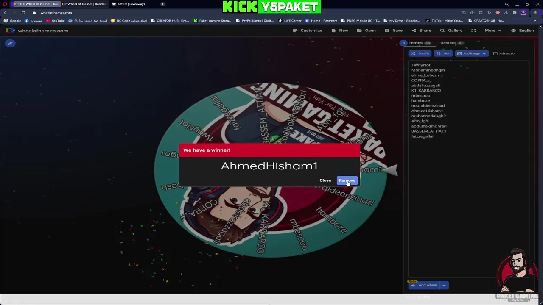Viewport: 543px width, 305px height.
Task: Go to wheelofnames.com home logo
Action: [x=37, y=30]
